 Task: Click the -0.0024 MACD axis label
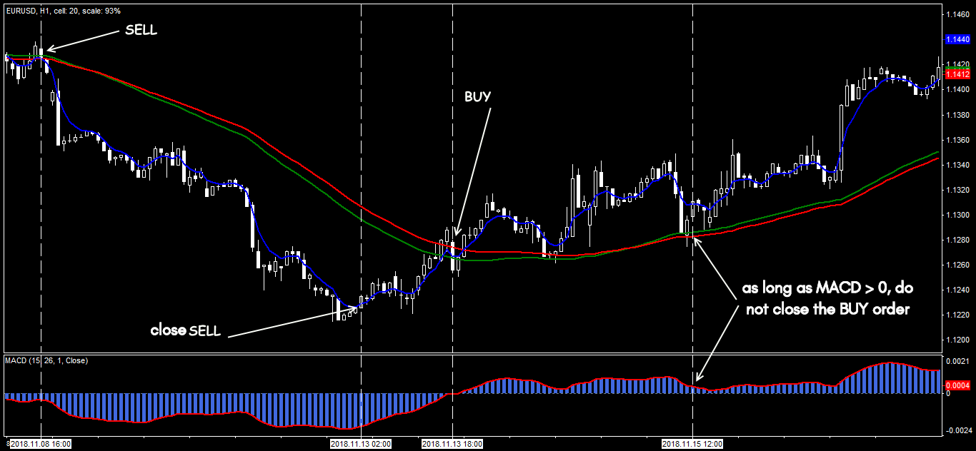point(958,431)
